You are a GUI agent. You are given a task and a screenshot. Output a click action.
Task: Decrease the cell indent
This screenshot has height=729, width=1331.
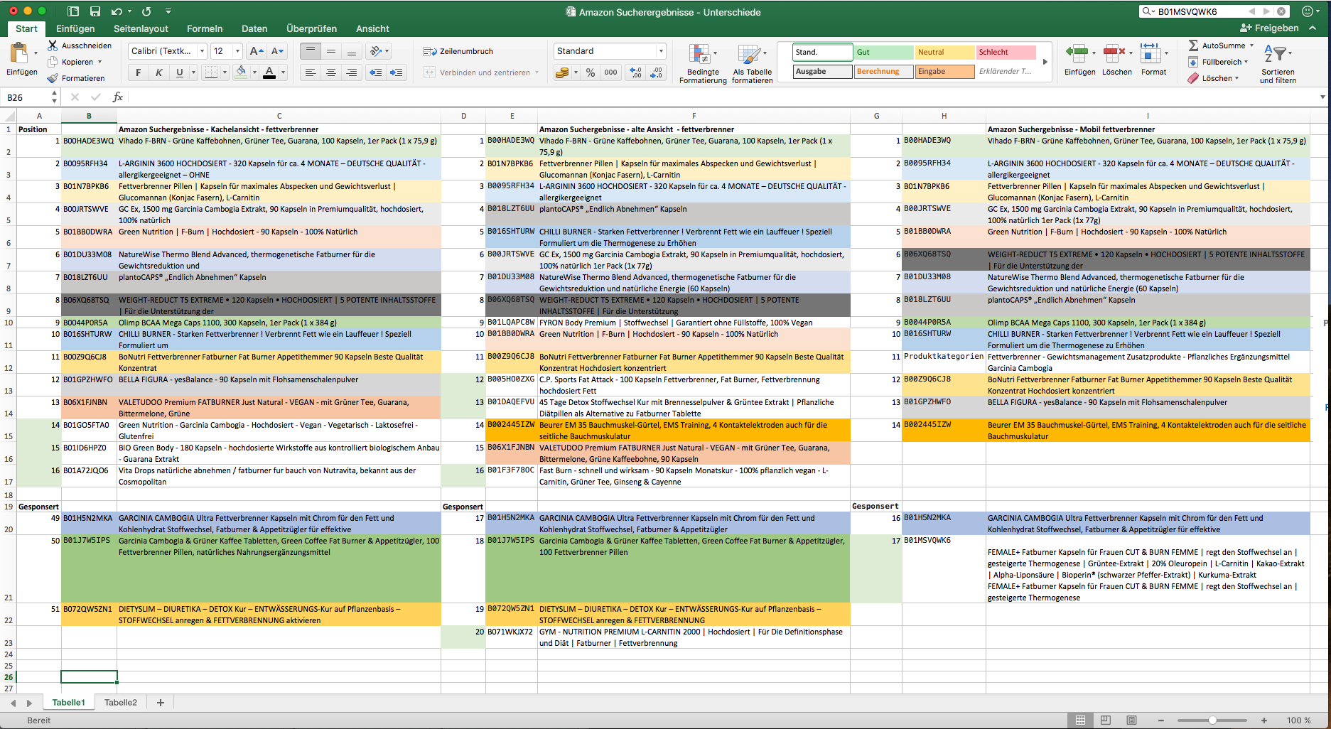coord(376,72)
